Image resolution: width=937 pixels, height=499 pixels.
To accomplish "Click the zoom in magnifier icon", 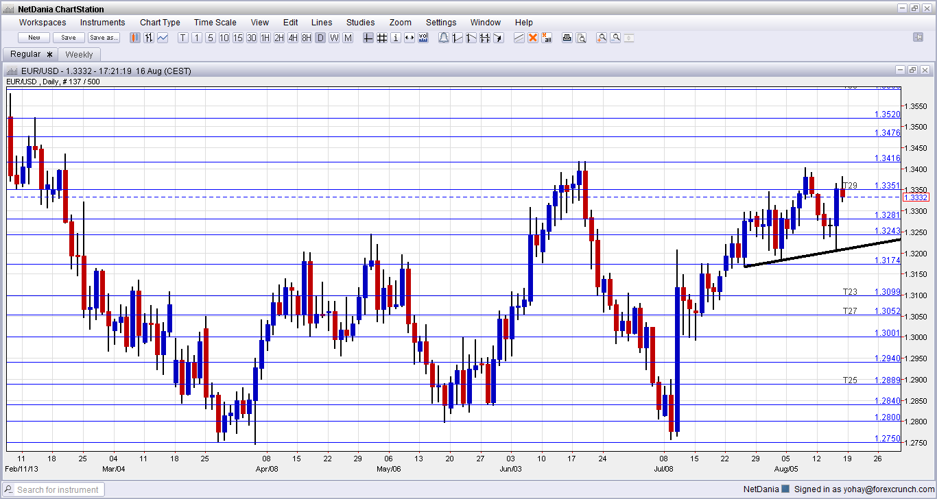I will pos(602,38).
